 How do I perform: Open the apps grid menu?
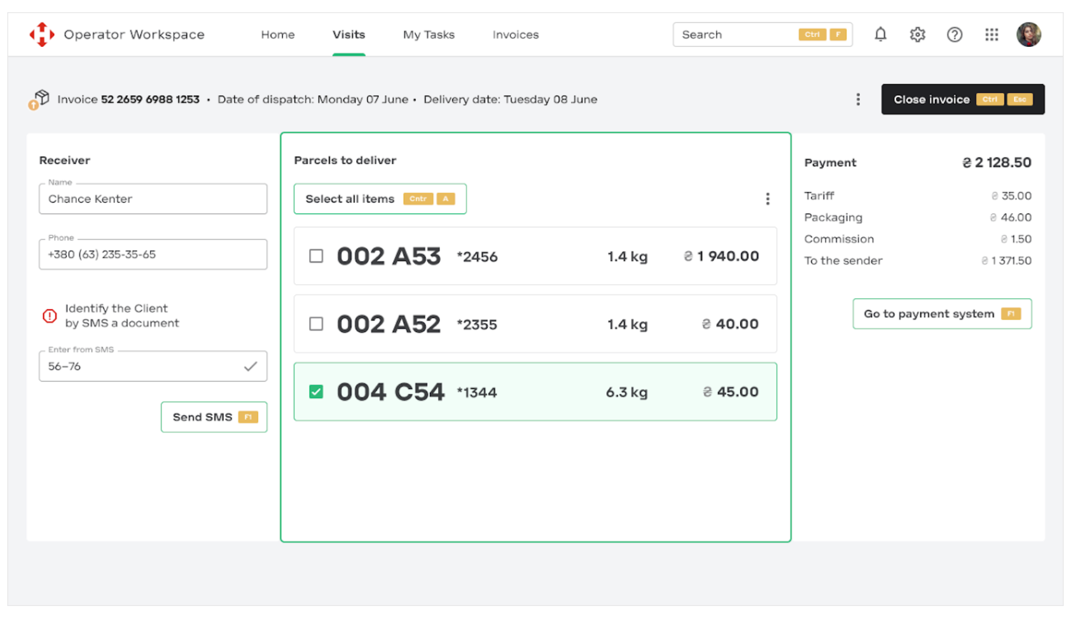pos(992,35)
